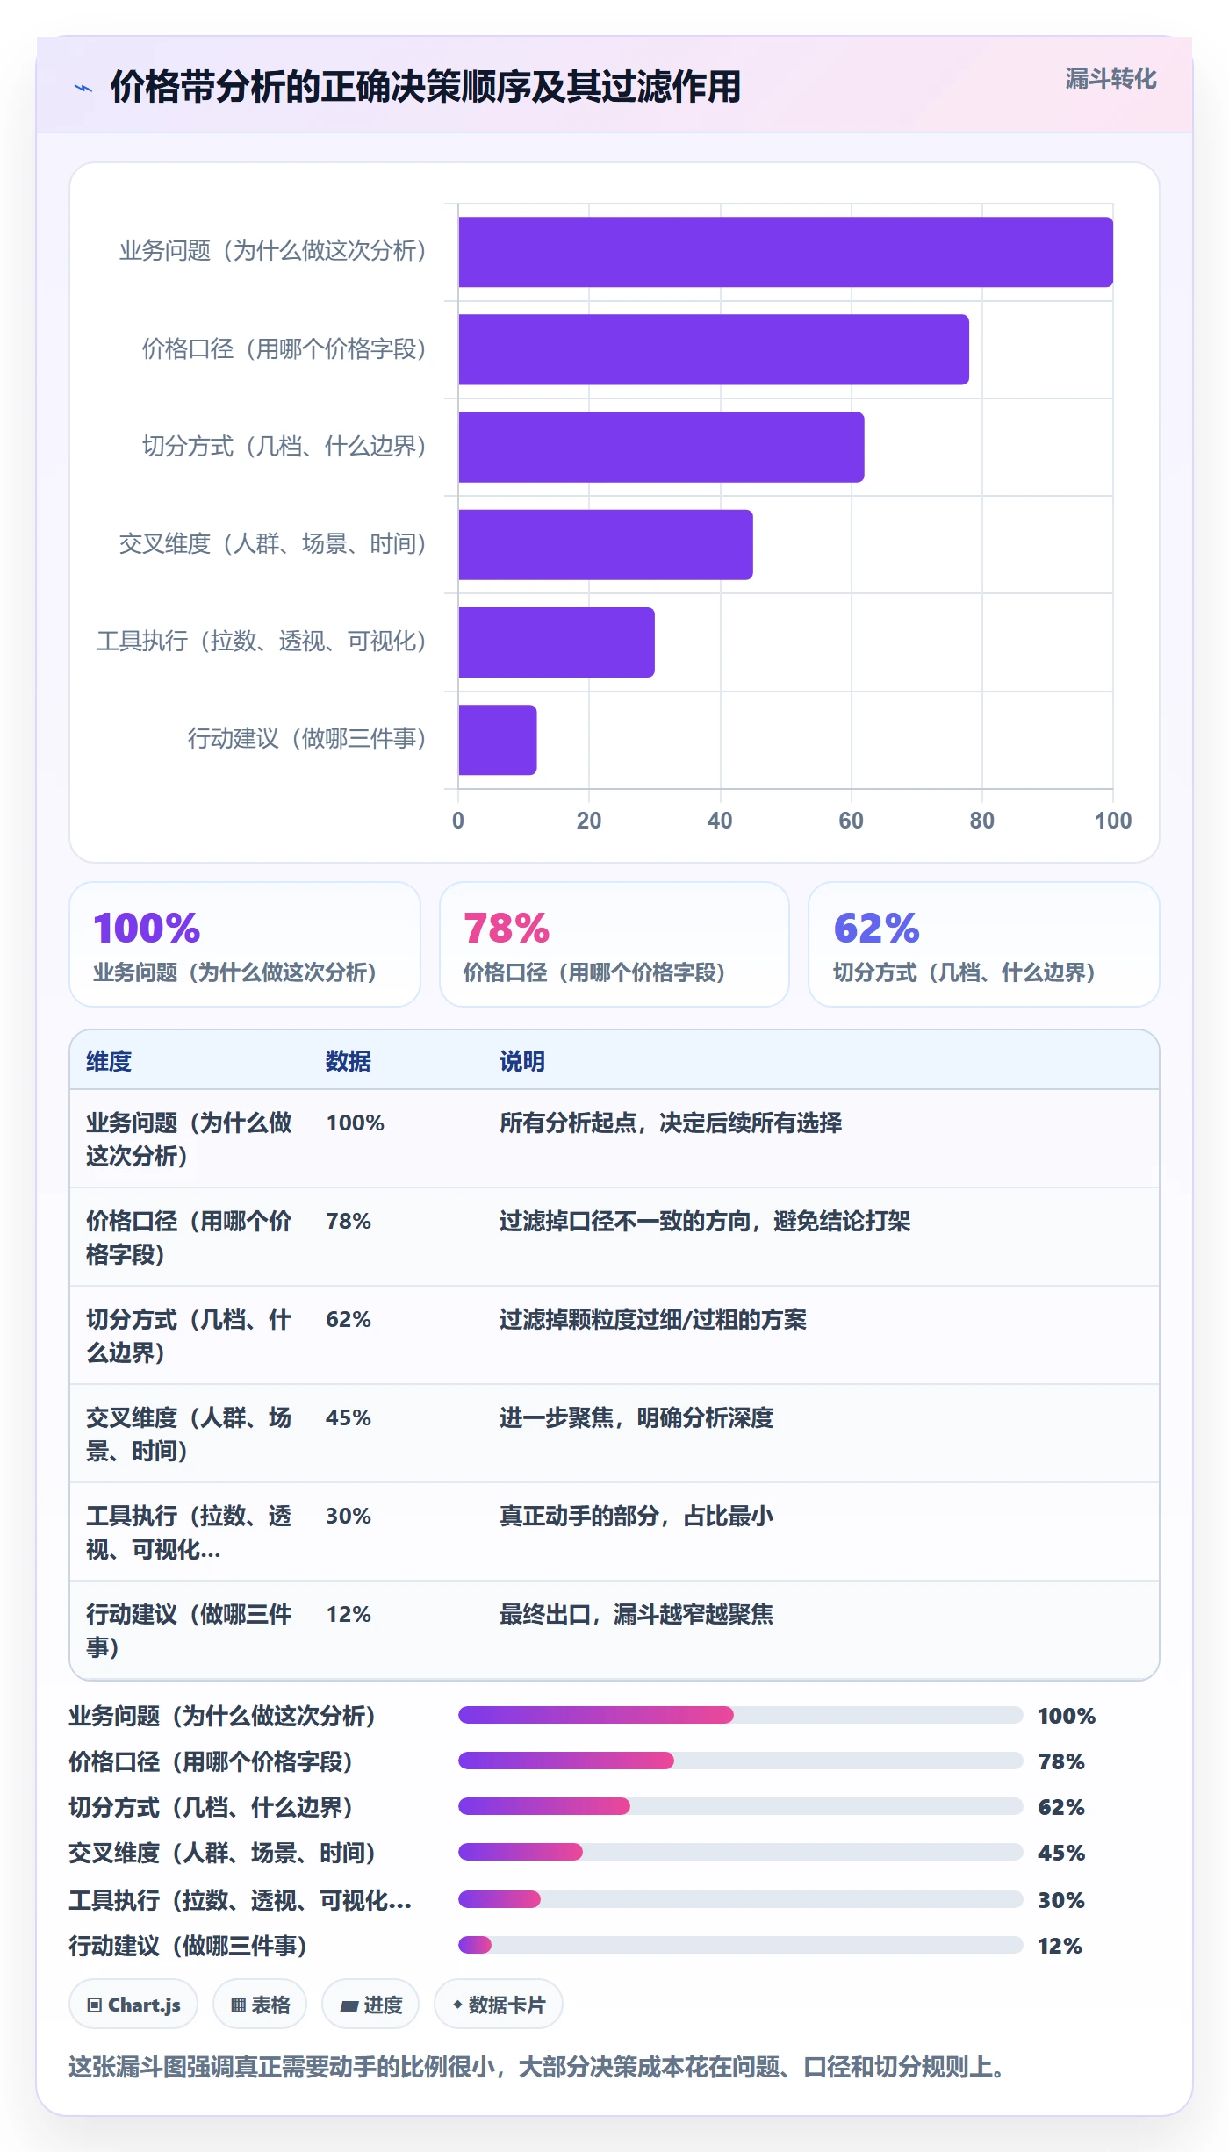Image resolution: width=1229 pixels, height=2152 pixels.
Task: Click the progress bar for 行动建议 (12%)
Action: tap(741, 1945)
